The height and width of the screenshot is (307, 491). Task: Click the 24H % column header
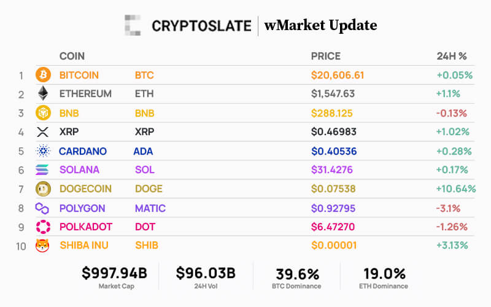[451, 56]
